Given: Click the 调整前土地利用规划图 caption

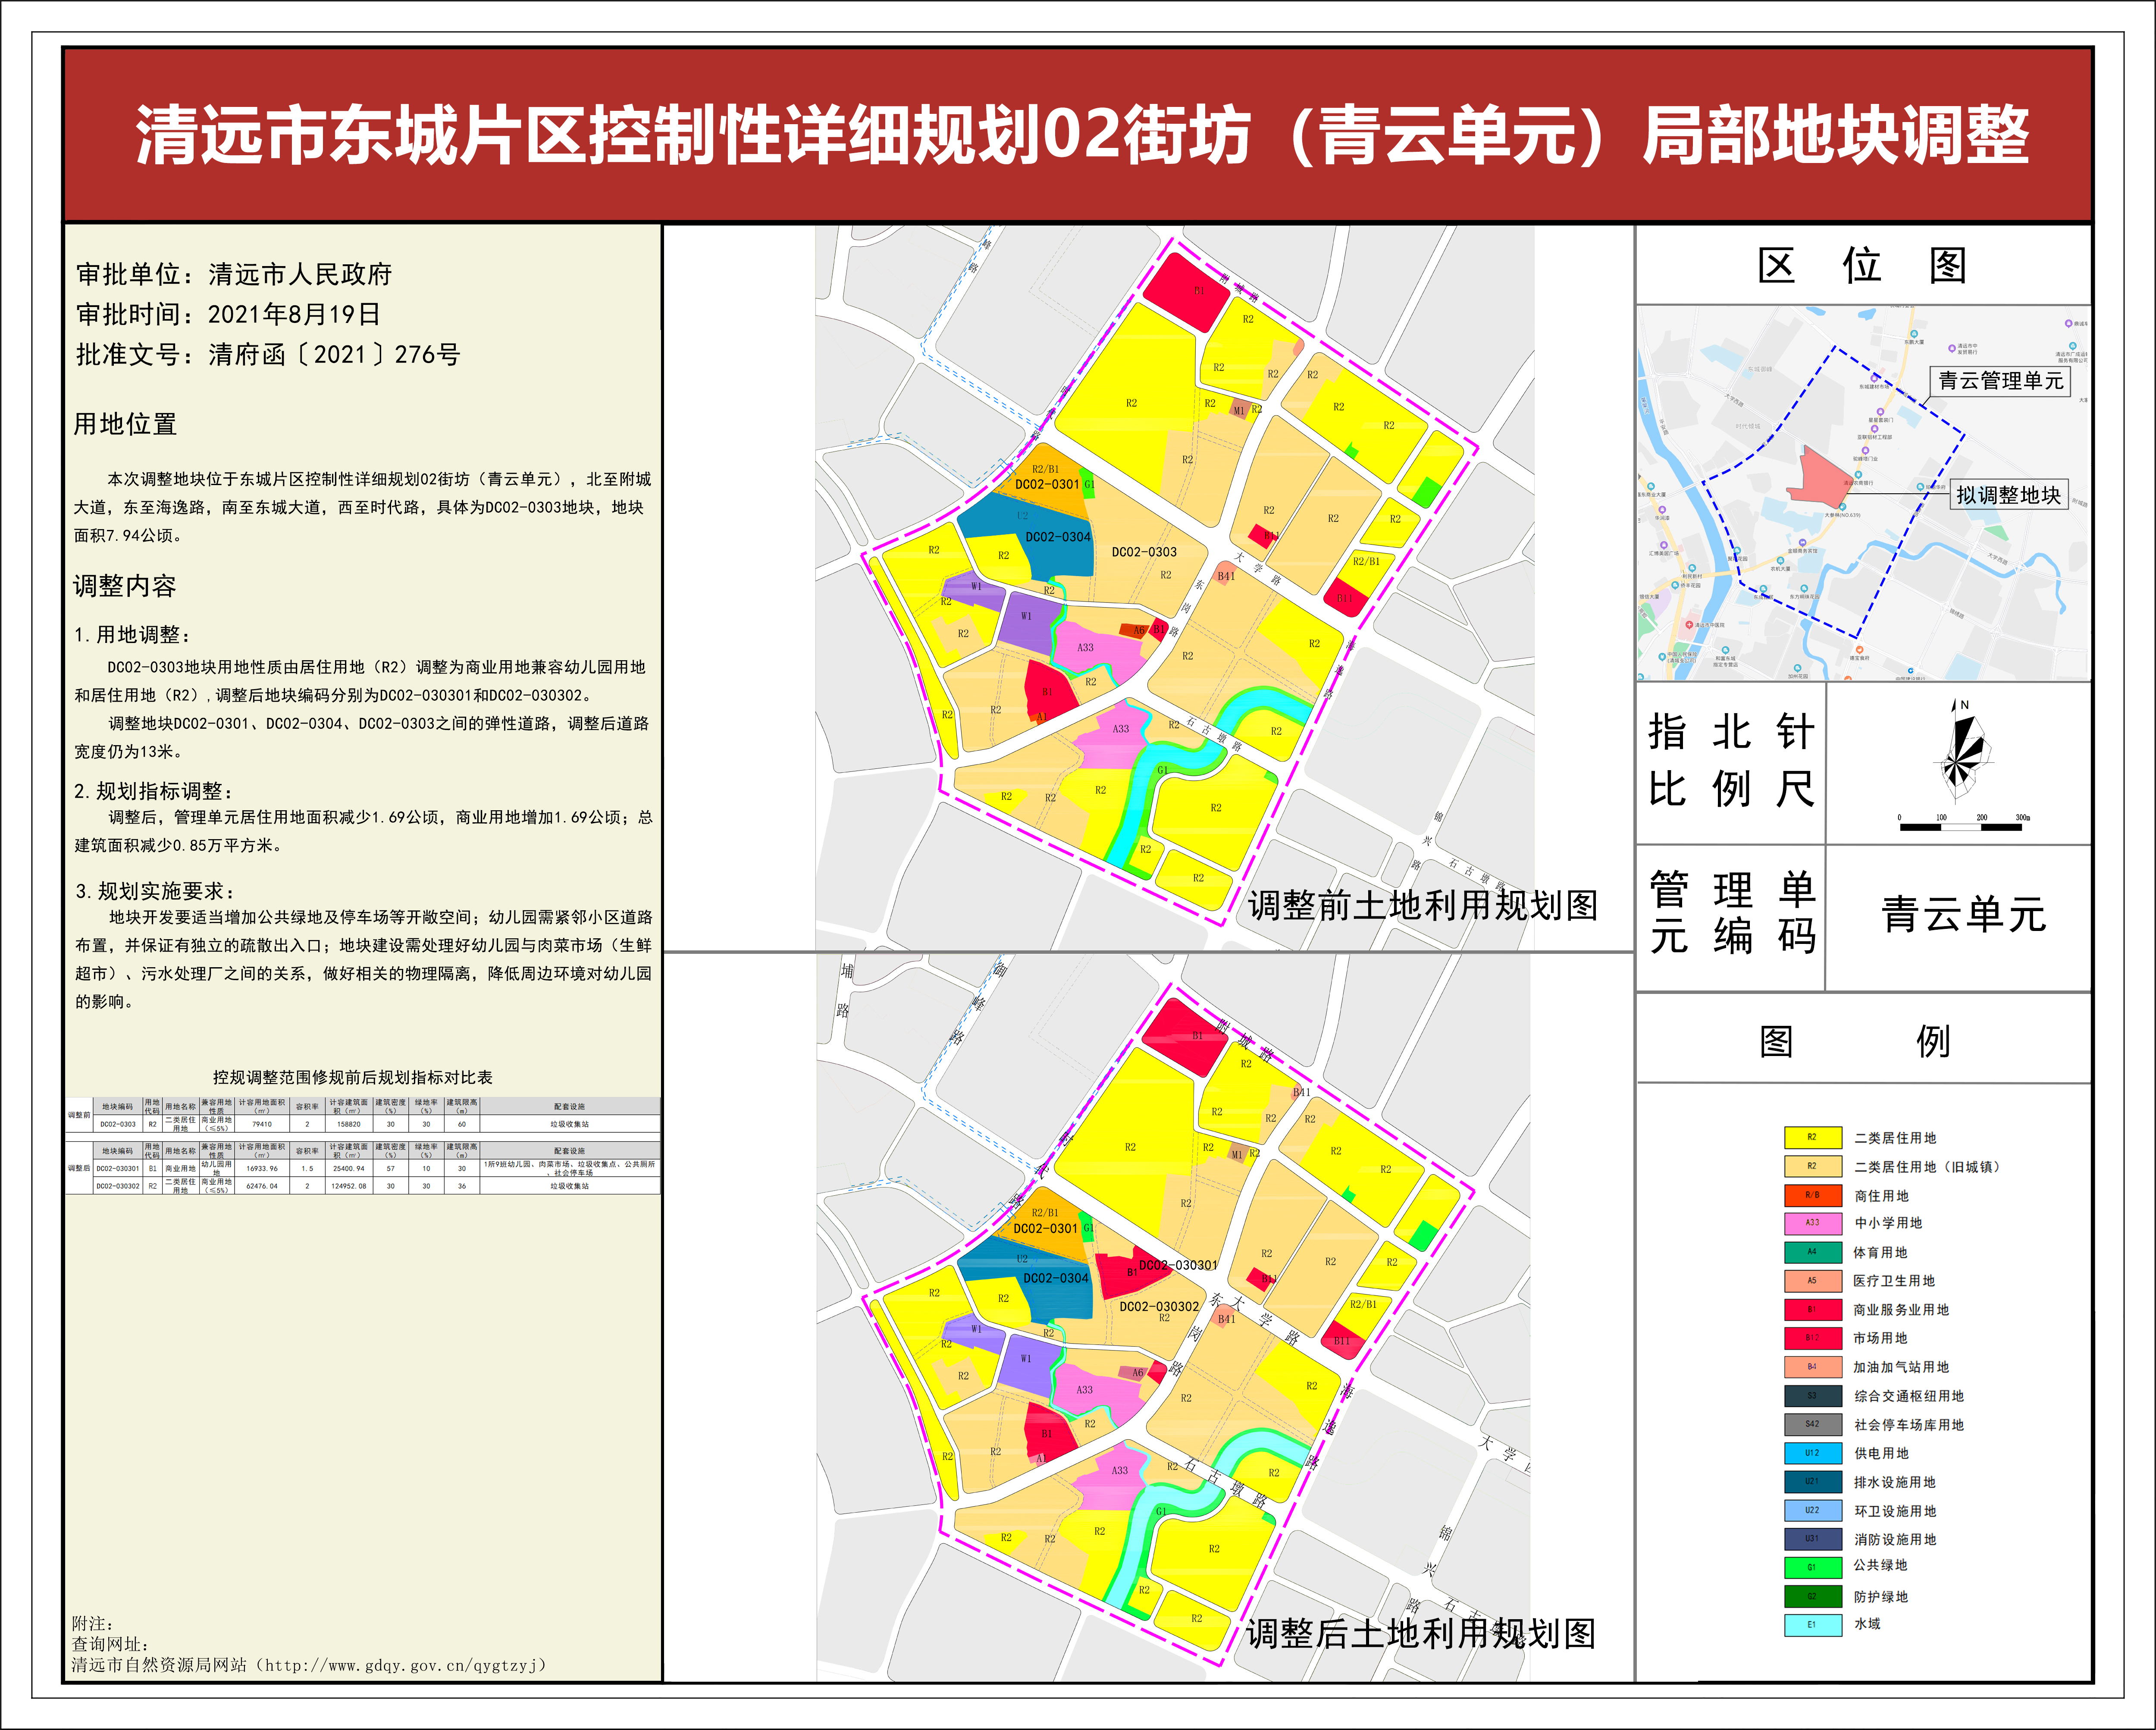Looking at the screenshot, I should (x=1422, y=906).
